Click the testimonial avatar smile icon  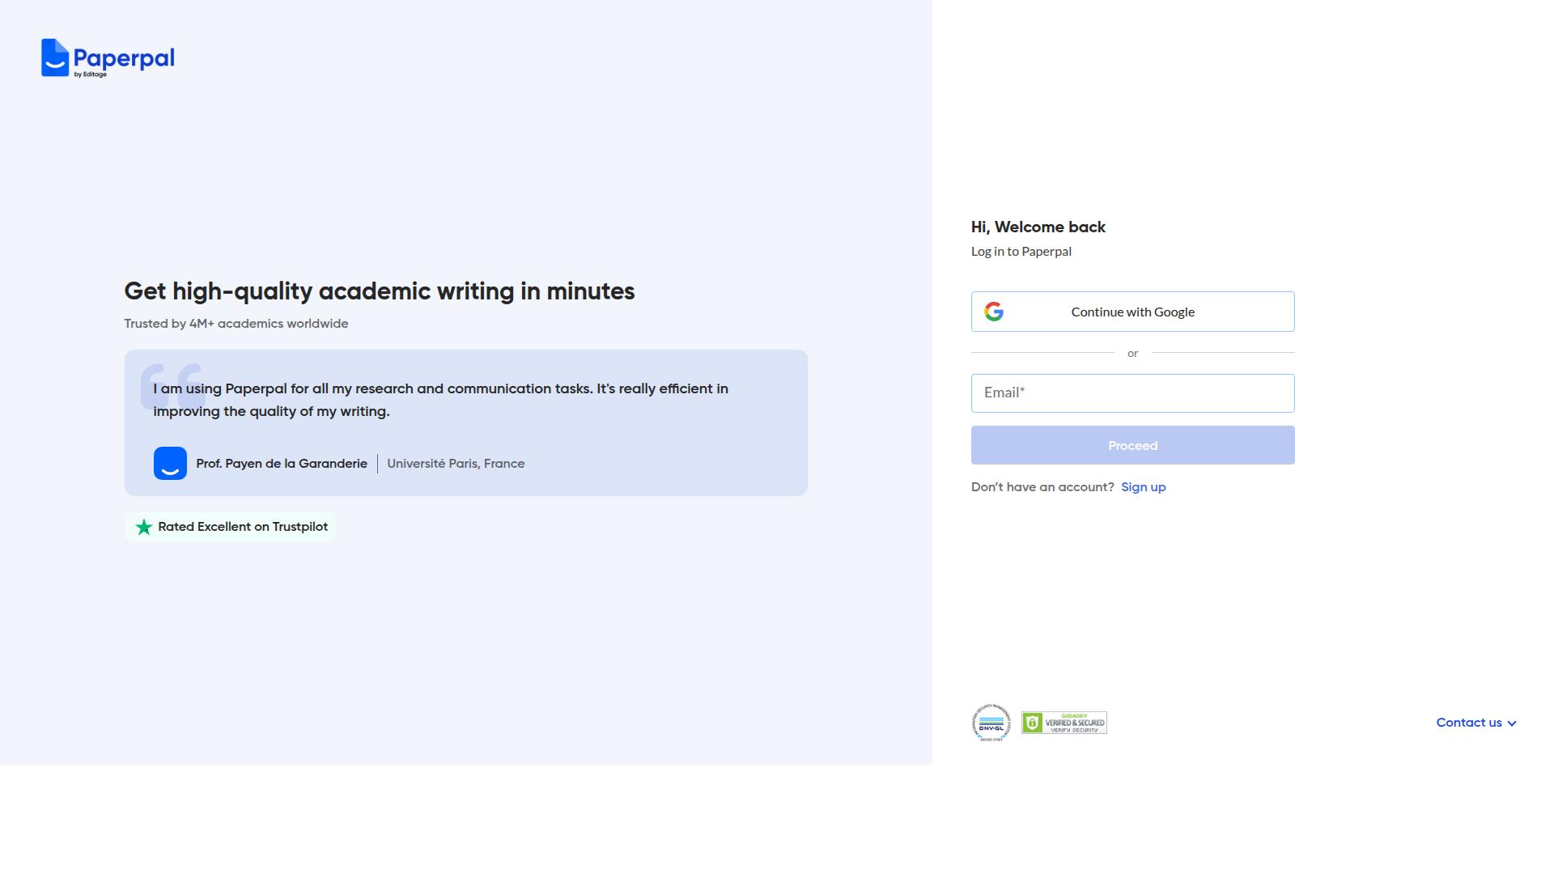[170, 464]
